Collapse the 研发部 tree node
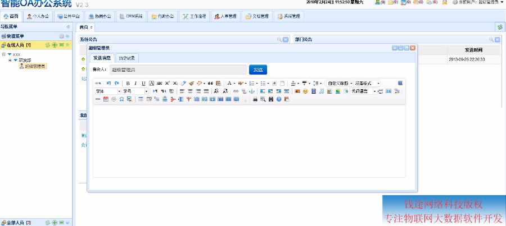 pyautogui.click(x=10, y=60)
